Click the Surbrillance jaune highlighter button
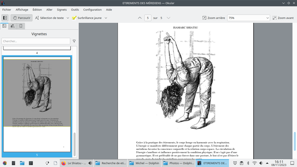The height and width of the screenshot is (167, 297). click(87, 18)
